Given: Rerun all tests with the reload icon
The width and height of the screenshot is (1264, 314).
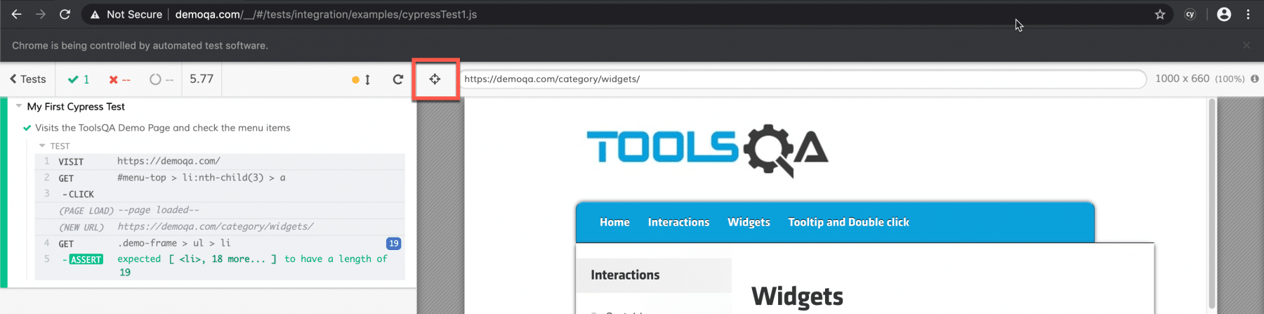Looking at the screenshot, I should (x=398, y=79).
